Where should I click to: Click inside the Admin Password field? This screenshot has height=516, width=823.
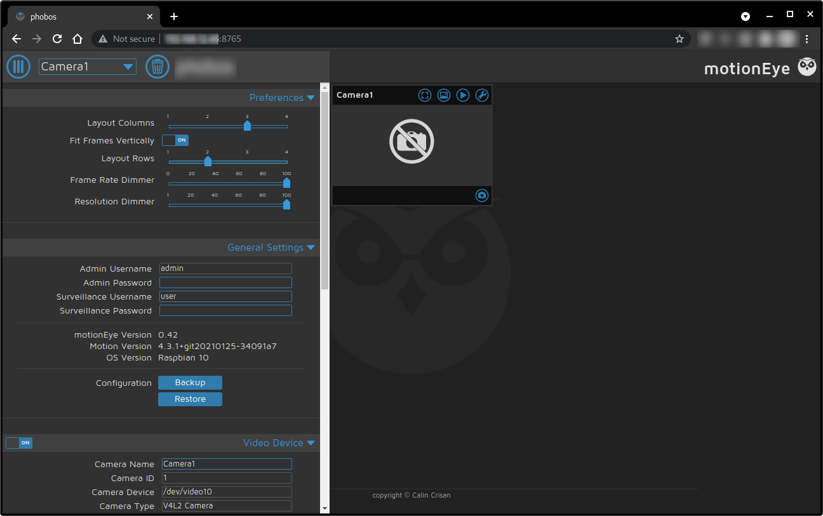tap(225, 282)
